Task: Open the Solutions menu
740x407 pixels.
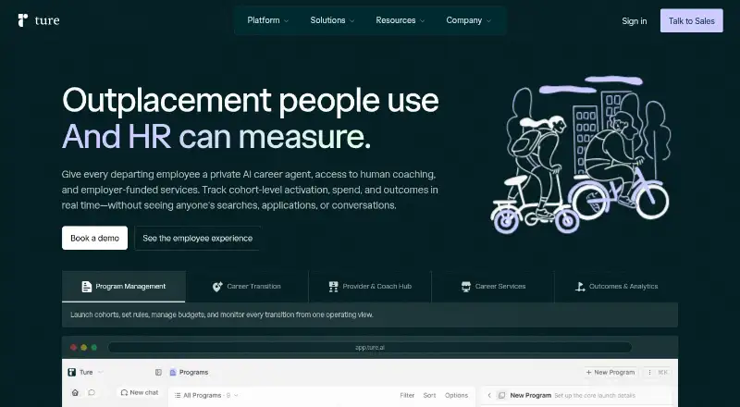Action: pyautogui.click(x=332, y=20)
